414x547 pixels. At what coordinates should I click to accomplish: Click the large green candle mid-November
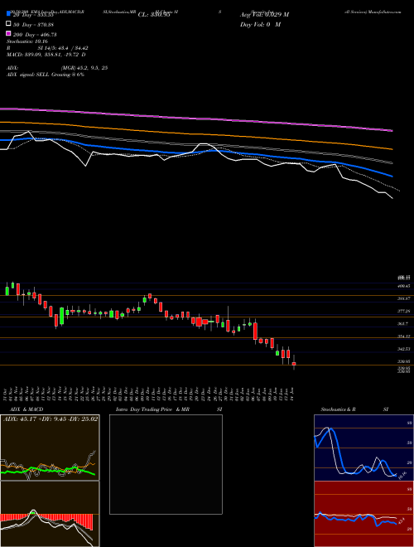61,316
